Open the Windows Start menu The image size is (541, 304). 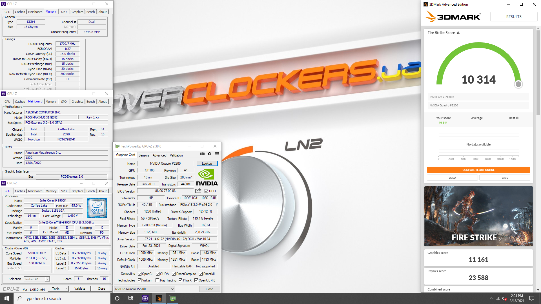tap(7, 298)
